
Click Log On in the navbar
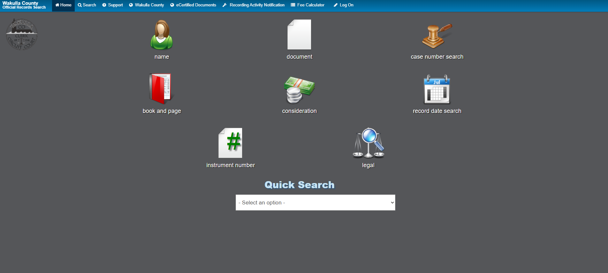tap(344, 5)
